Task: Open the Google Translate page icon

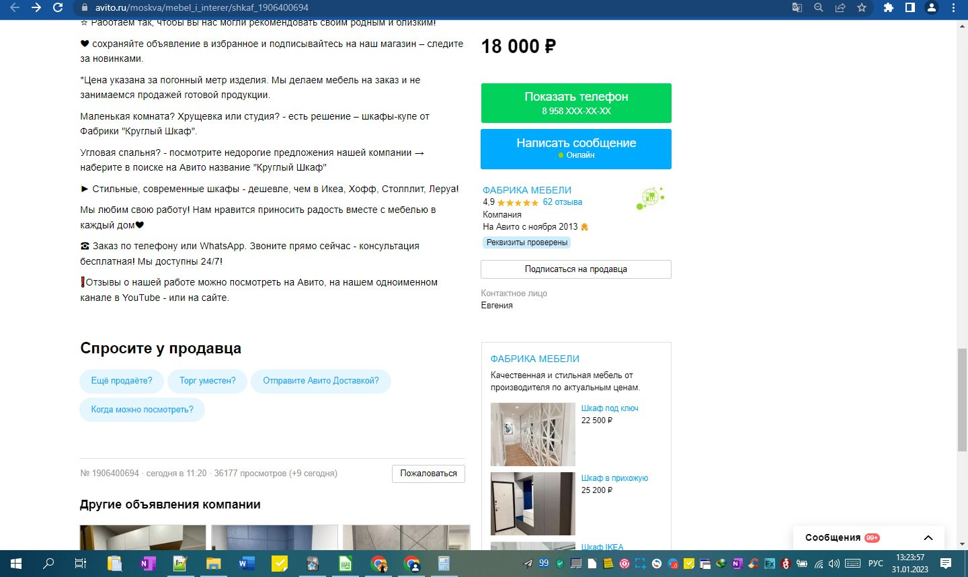Action: (x=797, y=7)
